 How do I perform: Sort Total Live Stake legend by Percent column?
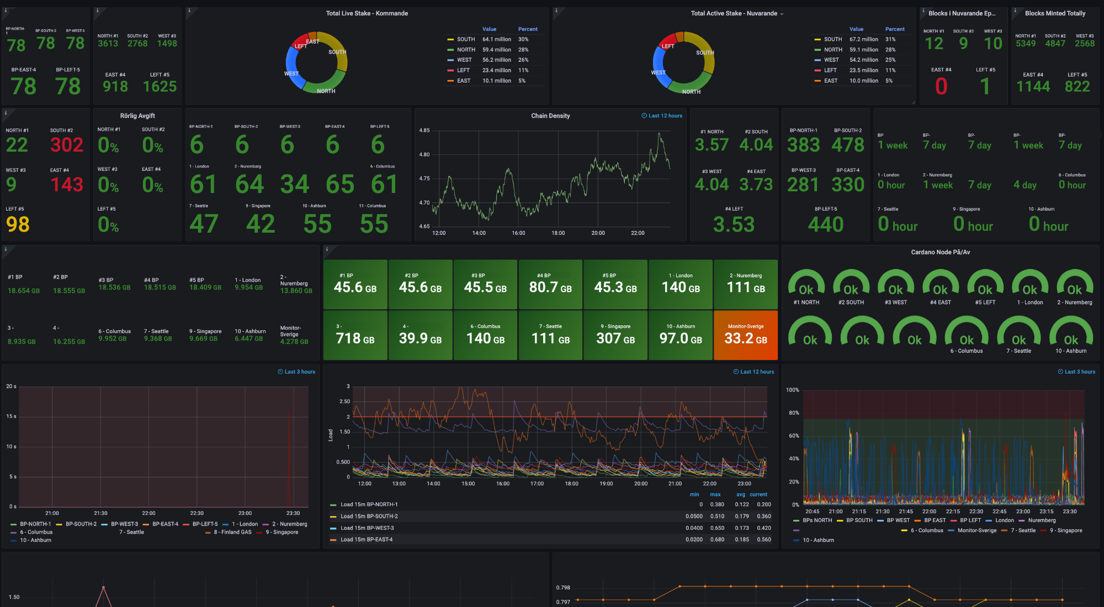coord(527,29)
